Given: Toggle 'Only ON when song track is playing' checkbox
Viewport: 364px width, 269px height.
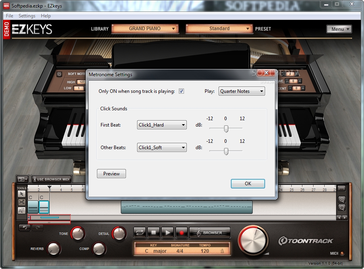Looking at the screenshot, I should tap(181, 91).
